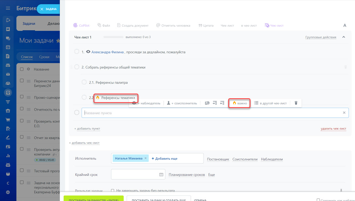
Task: Check off Собрать референсы общей тематики
Action: (x=77, y=67)
